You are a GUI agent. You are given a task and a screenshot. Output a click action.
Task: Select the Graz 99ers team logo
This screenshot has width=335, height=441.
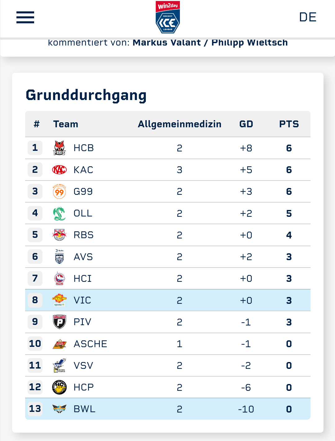click(x=59, y=192)
